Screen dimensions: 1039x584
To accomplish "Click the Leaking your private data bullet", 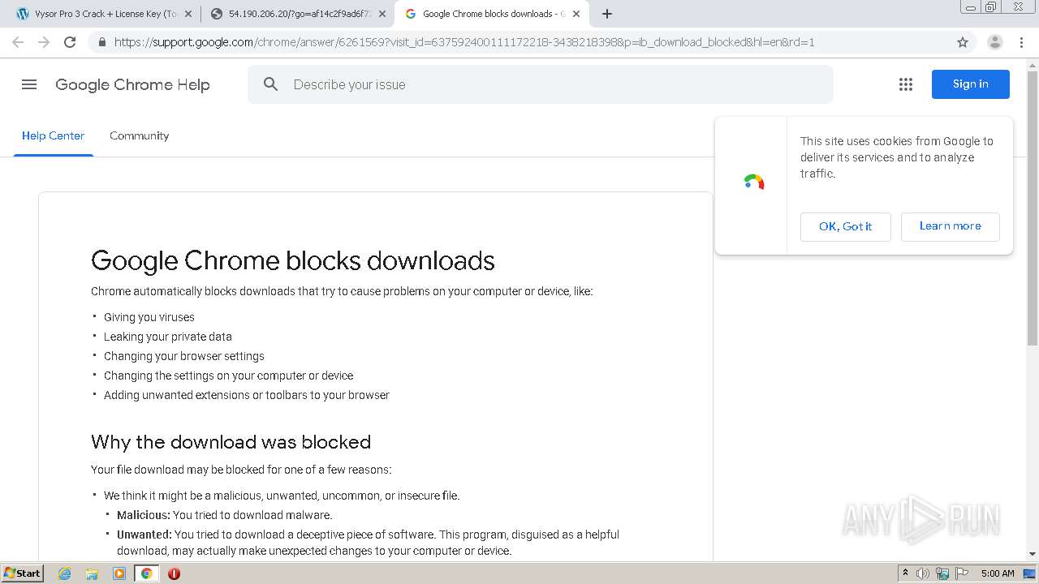I will pos(168,337).
